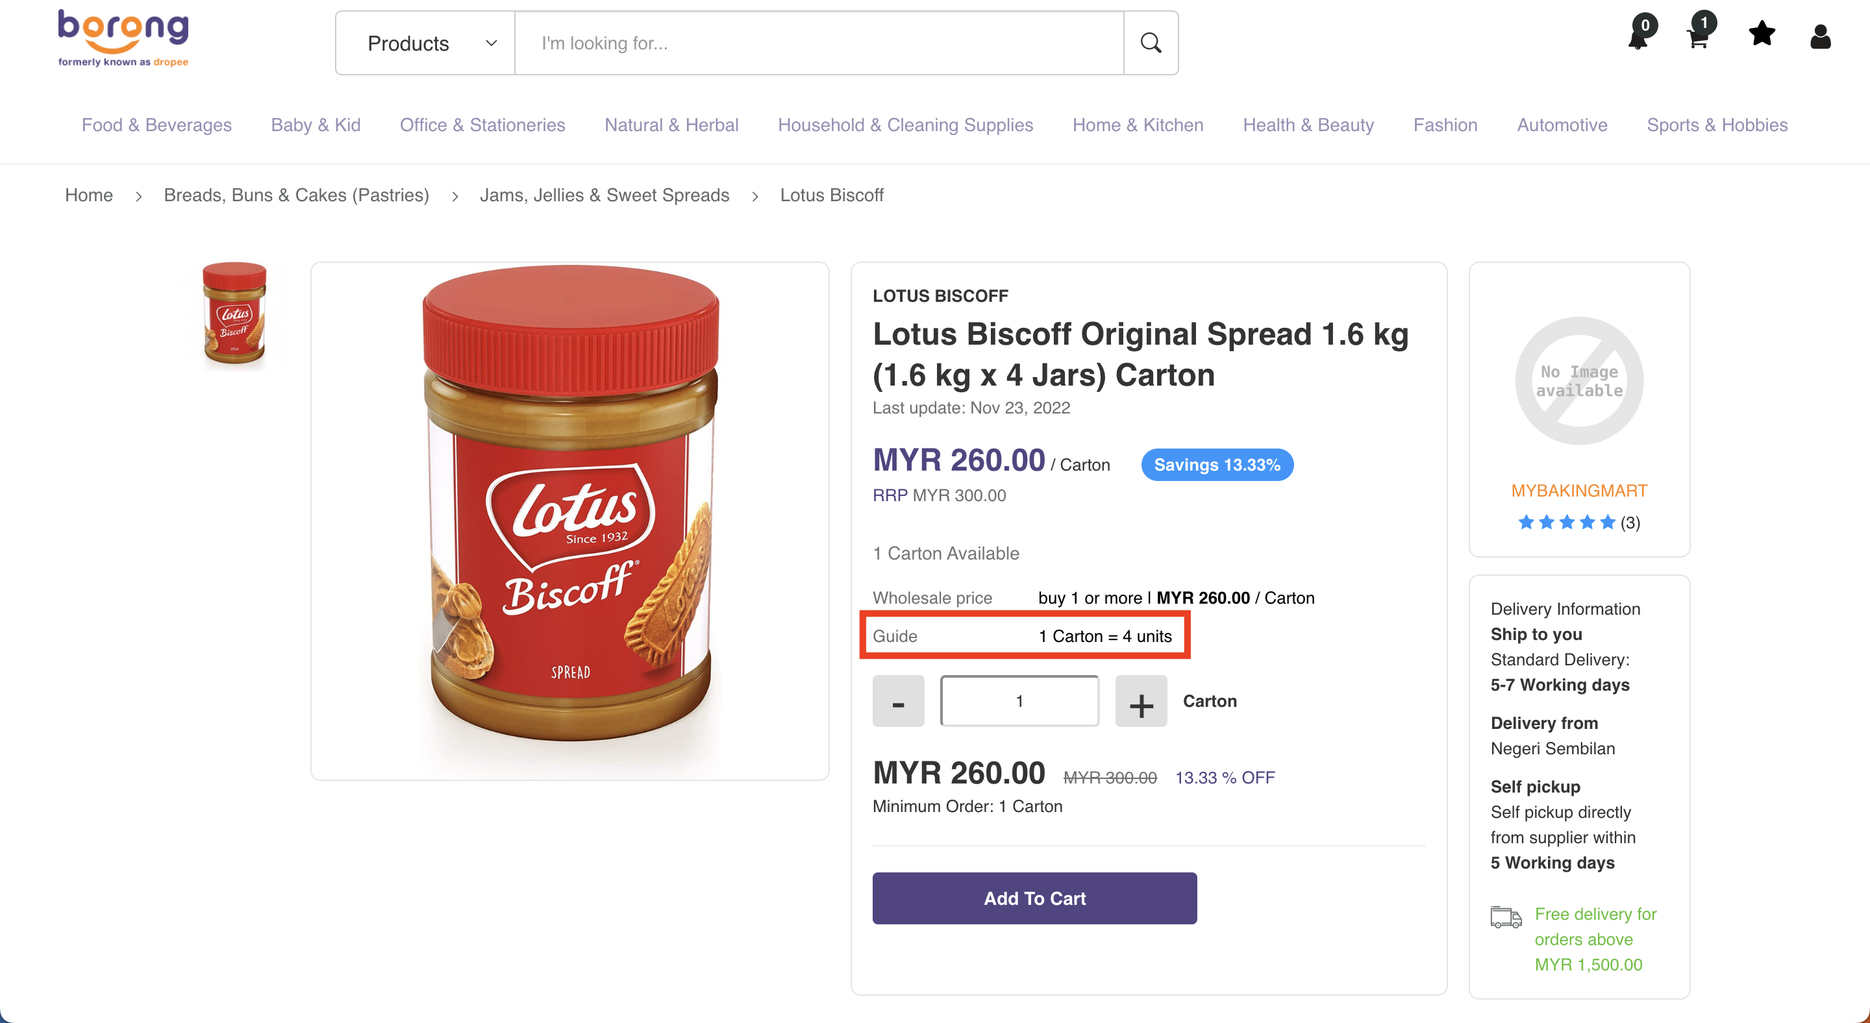The width and height of the screenshot is (1870, 1023).
Task: Click the favorites star icon
Action: click(x=1762, y=34)
